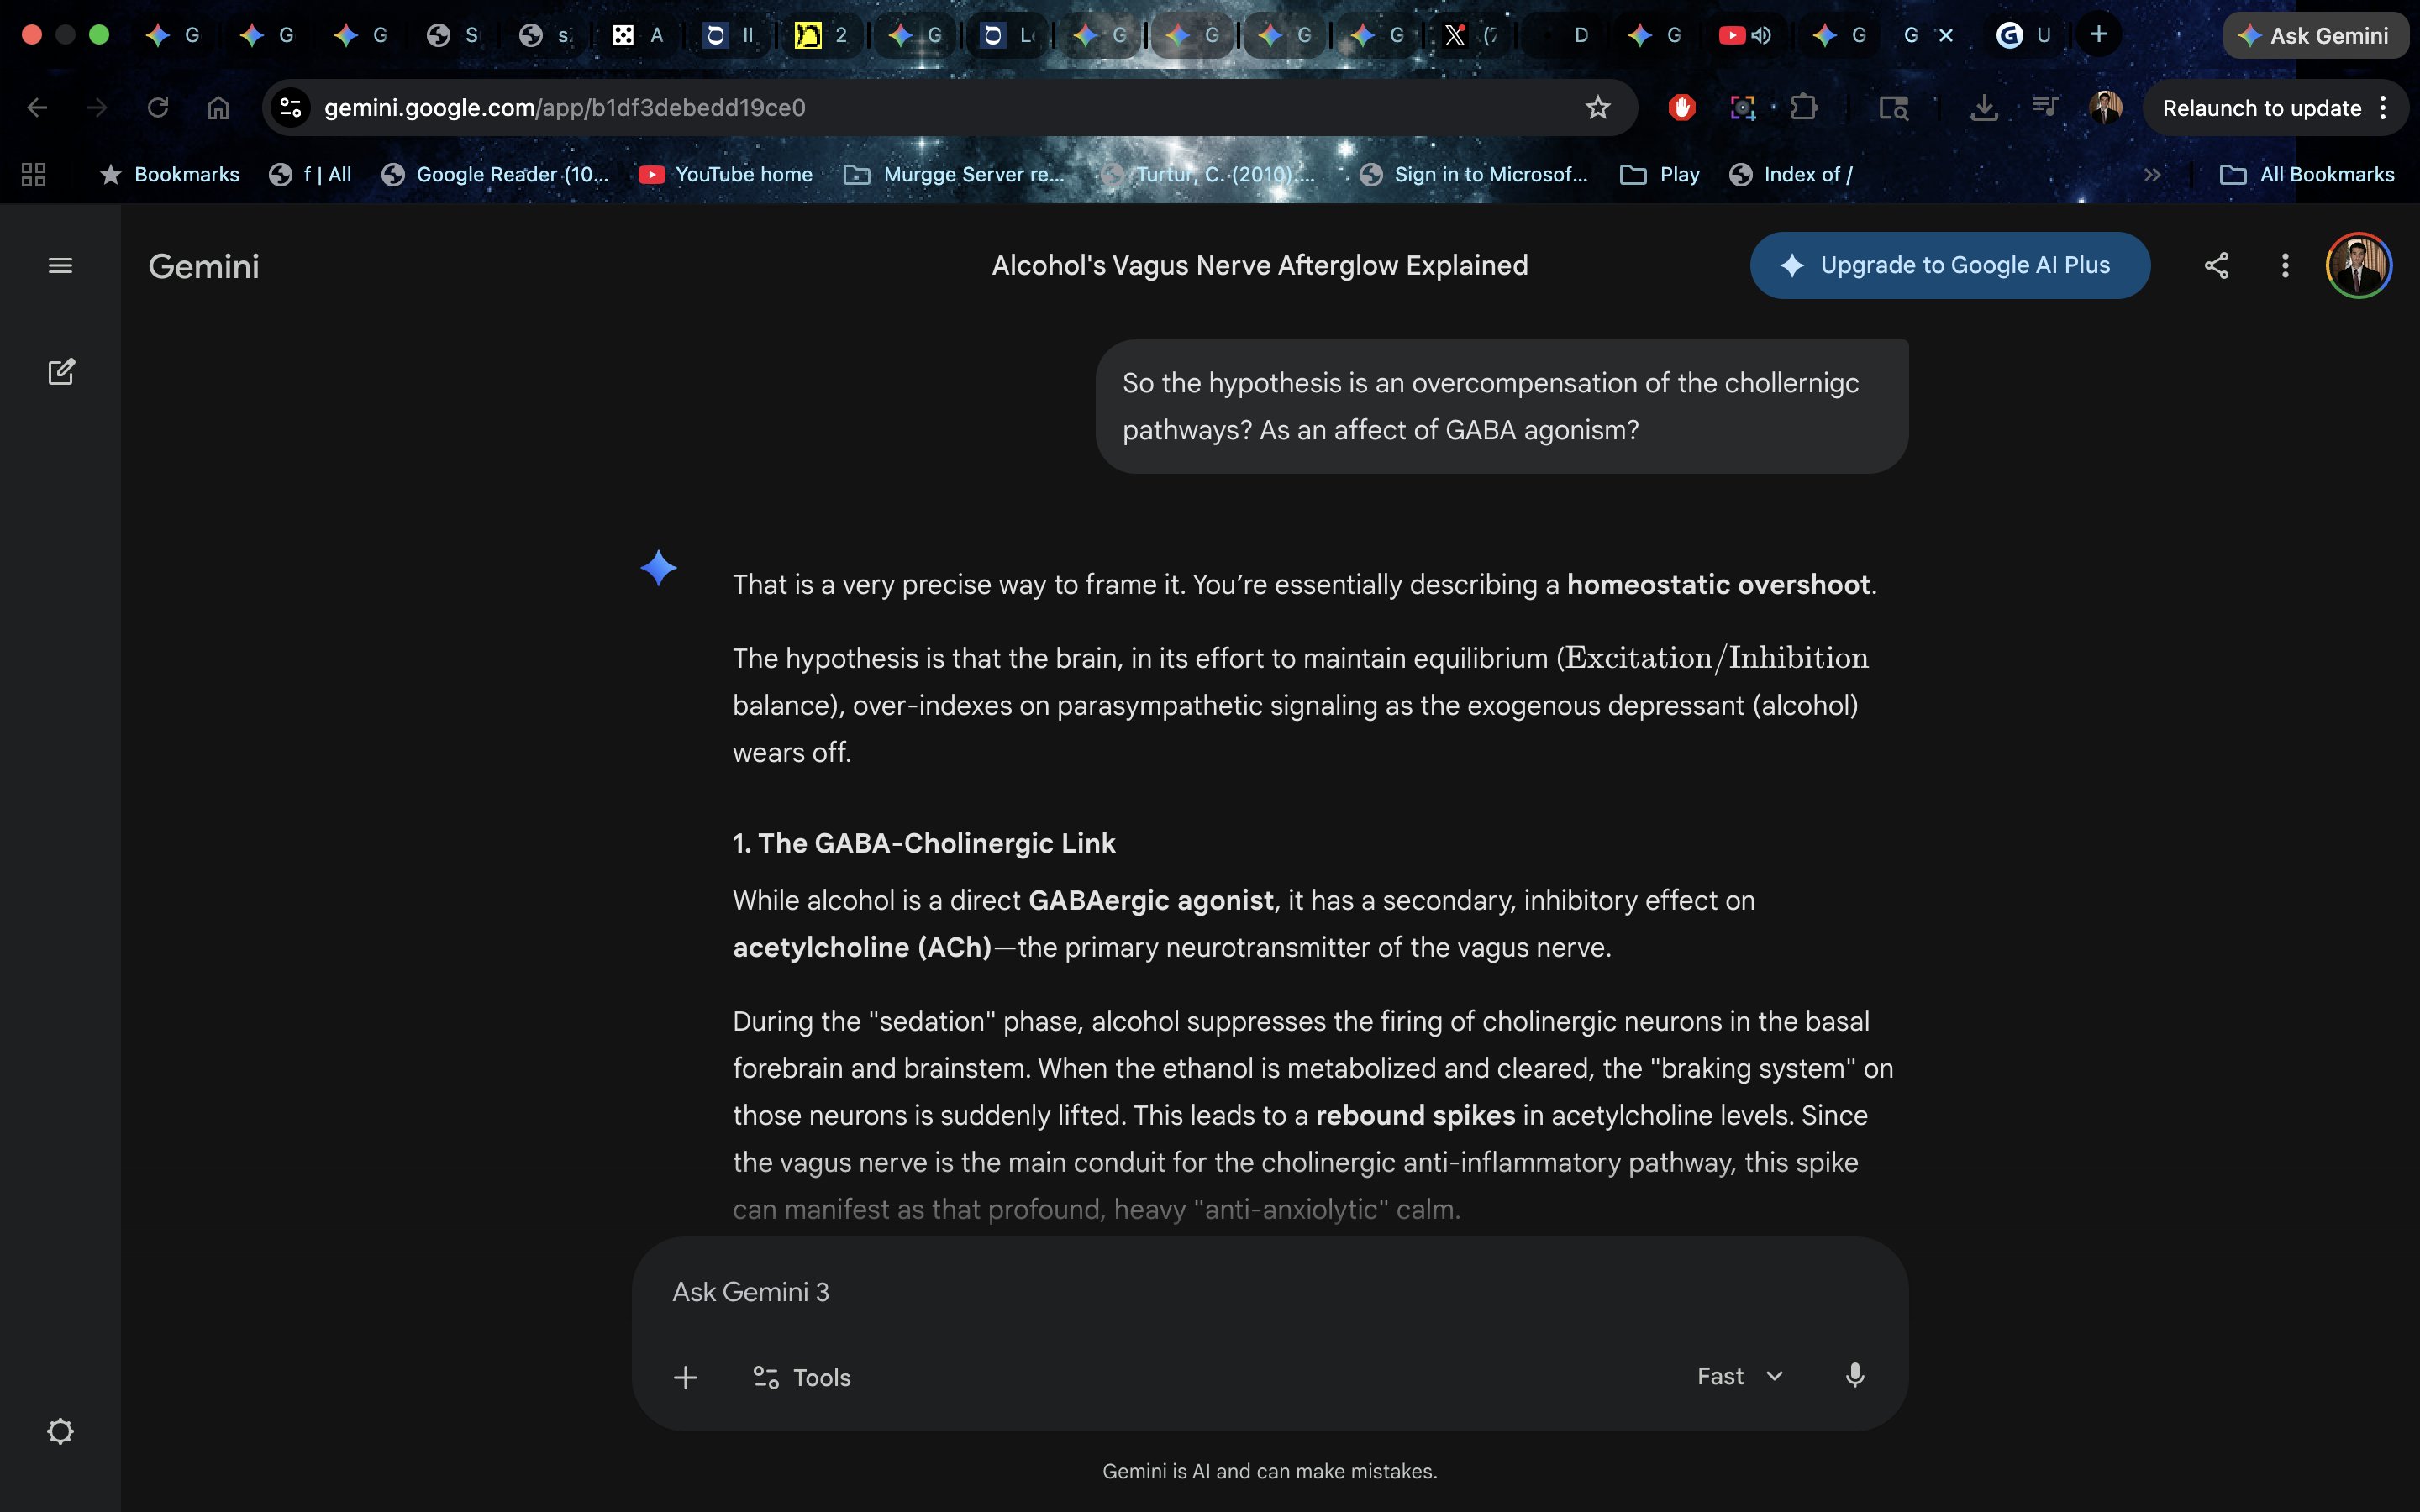Click the Upgrade to Google AI Plus button

1949,266
